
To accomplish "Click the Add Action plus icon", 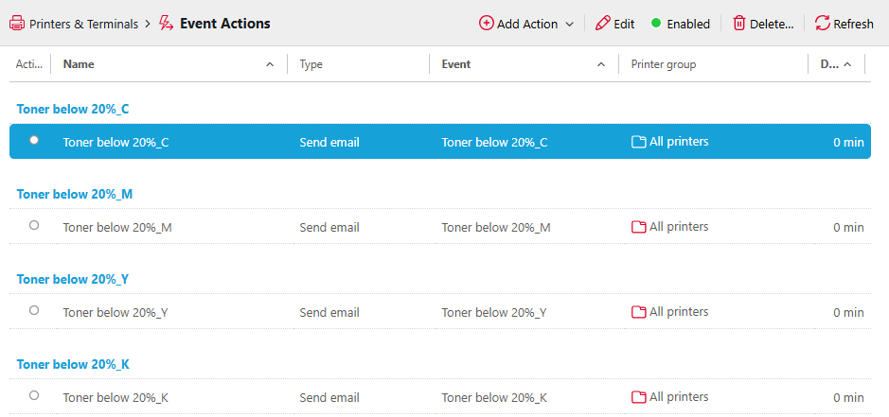I will (487, 24).
